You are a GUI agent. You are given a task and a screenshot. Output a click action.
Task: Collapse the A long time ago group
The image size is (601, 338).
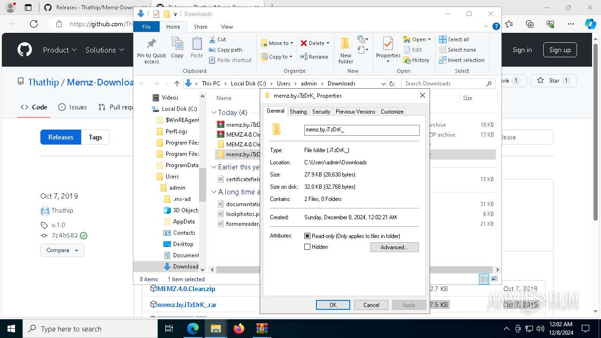point(214,192)
